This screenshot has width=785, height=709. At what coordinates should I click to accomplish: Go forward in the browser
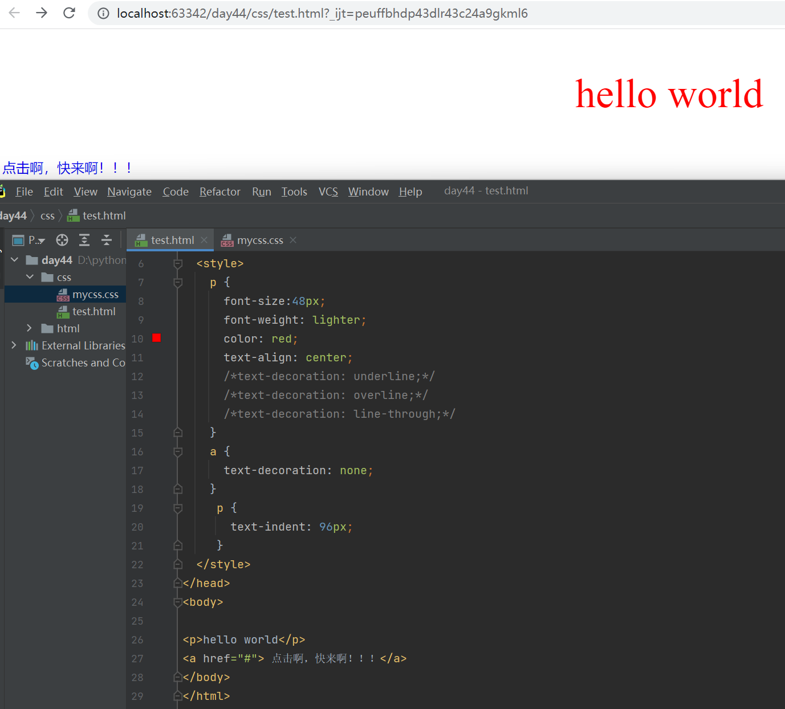(x=42, y=13)
